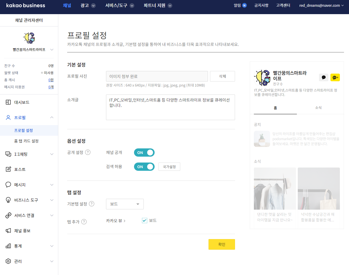This screenshot has height=275, width=349.
Task: Click the clothes rack thumbnail in preview
Action: (275, 189)
